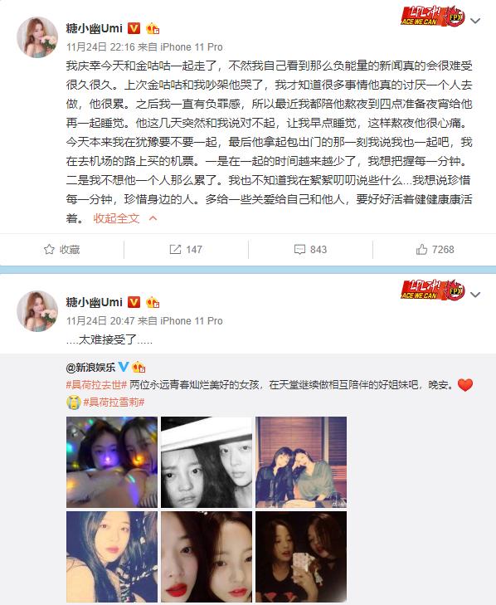Open dropdown arrow menu of second post
This screenshot has width=496, height=605.
[x=475, y=295]
